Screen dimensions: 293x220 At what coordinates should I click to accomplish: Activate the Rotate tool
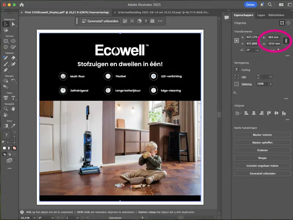click(14, 81)
